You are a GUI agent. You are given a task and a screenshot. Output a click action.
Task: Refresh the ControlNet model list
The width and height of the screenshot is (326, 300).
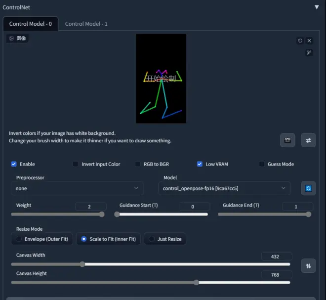308,188
